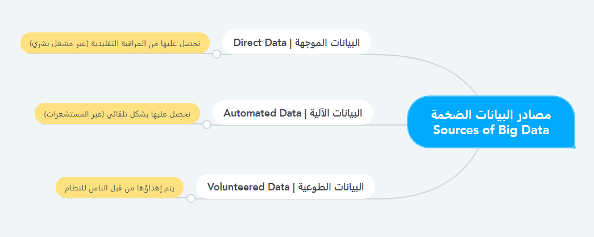Open the yellow note beside Volunteered Data
Screen dimensions: 594x237
click(119, 187)
